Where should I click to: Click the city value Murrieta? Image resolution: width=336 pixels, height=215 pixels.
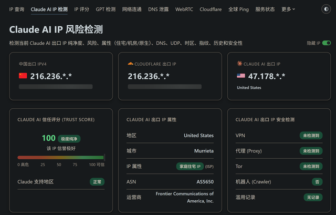point(204,151)
